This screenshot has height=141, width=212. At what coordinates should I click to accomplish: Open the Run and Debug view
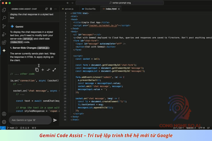click(4, 34)
